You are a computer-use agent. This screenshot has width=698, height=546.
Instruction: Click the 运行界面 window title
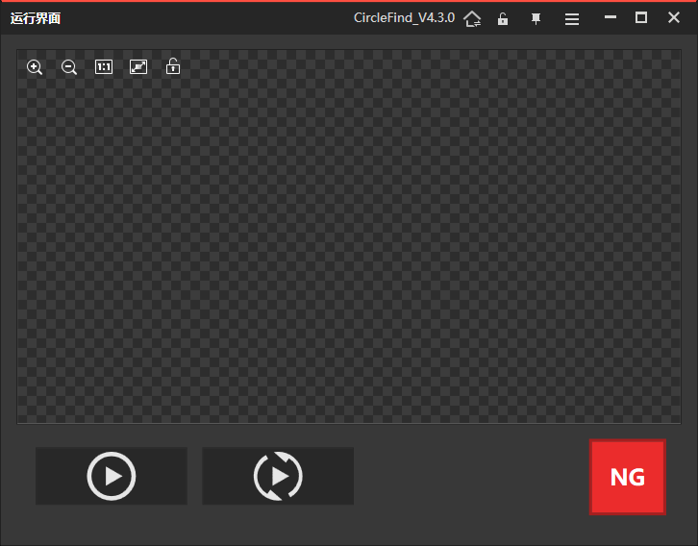coord(36,18)
